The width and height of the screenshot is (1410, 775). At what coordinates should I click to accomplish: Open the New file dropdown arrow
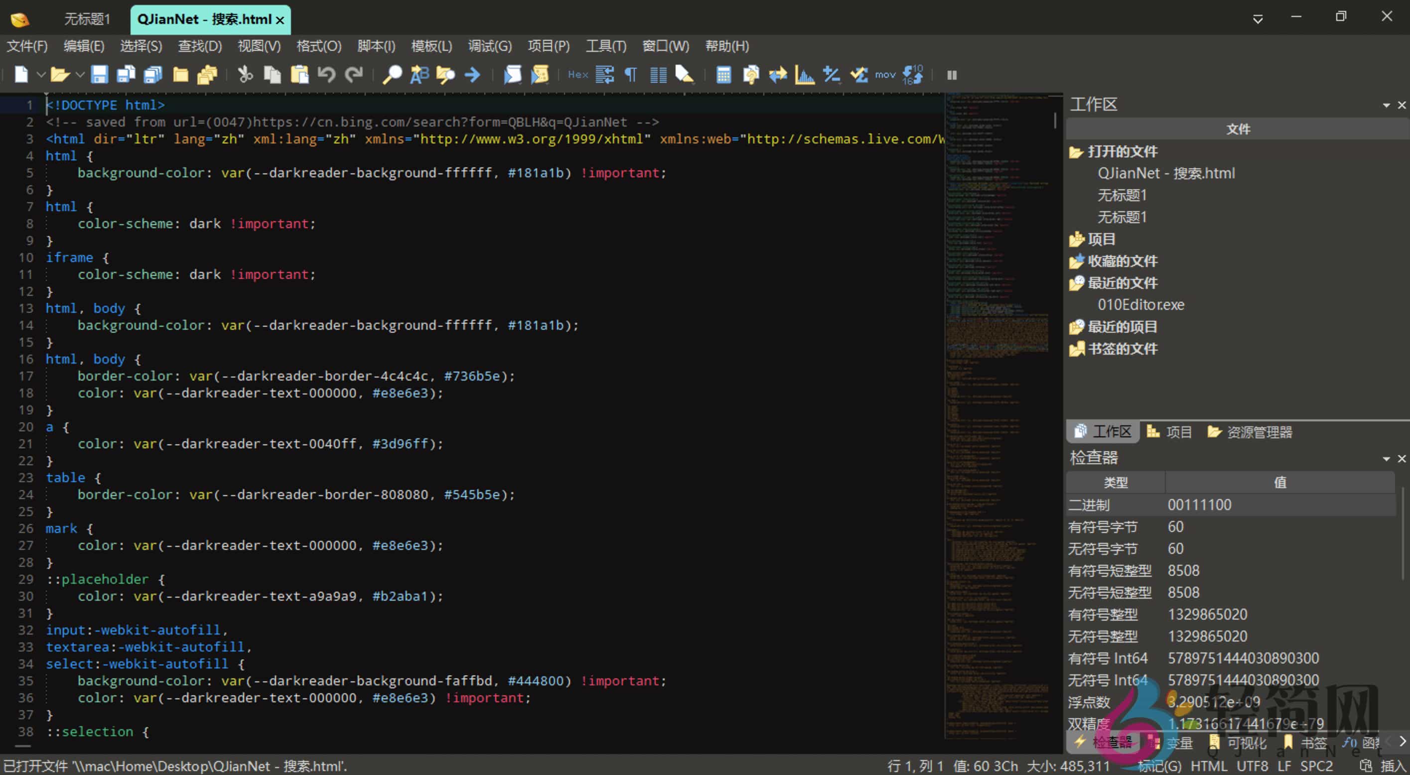[x=41, y=74]
